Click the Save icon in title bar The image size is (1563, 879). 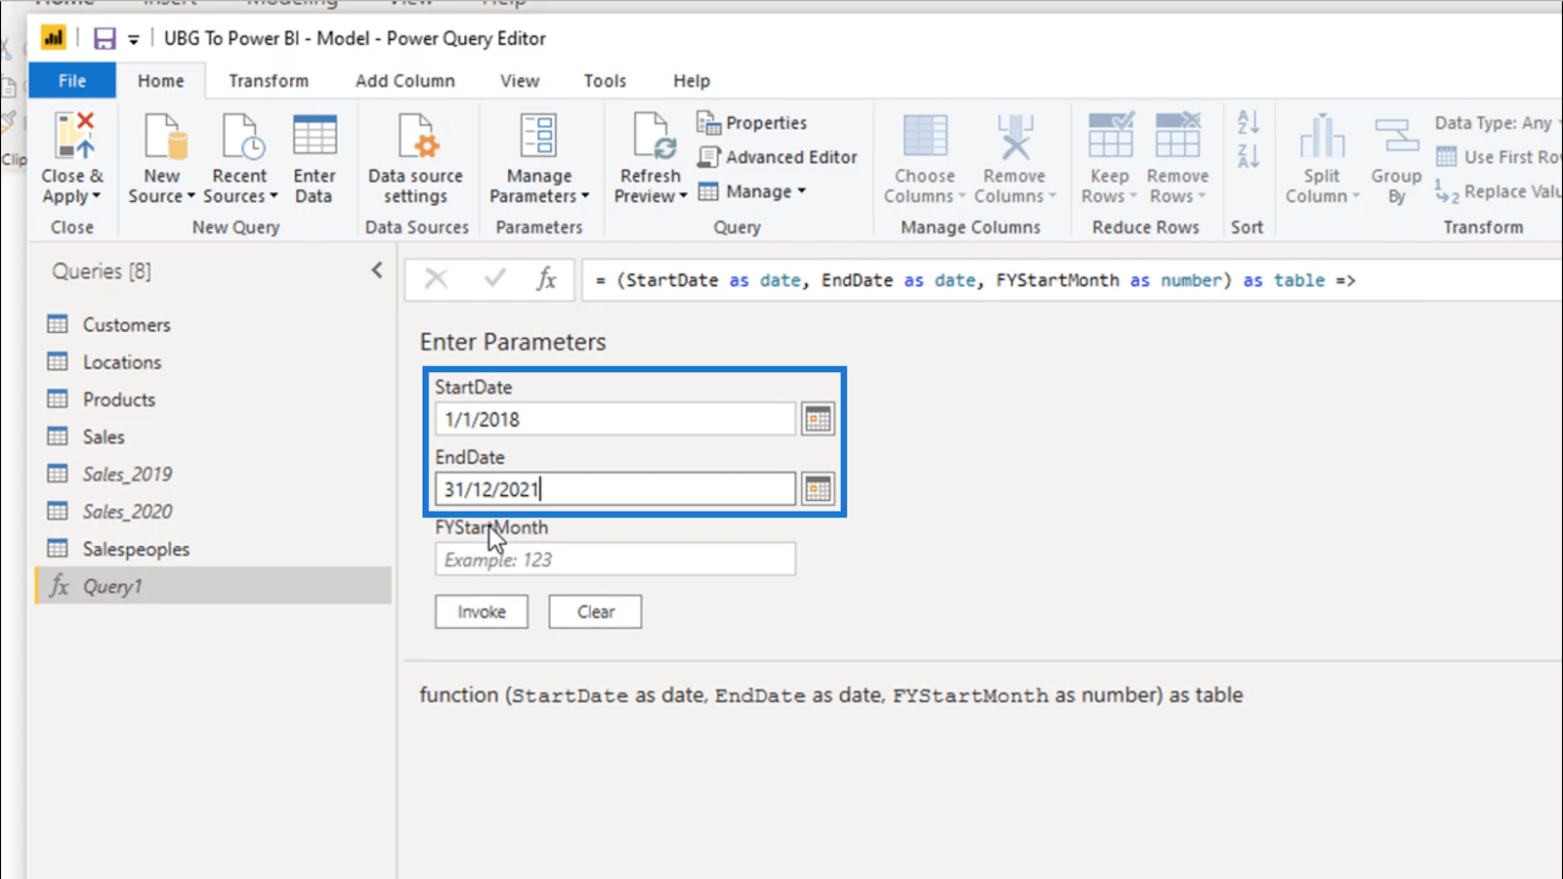pos(105,38)
